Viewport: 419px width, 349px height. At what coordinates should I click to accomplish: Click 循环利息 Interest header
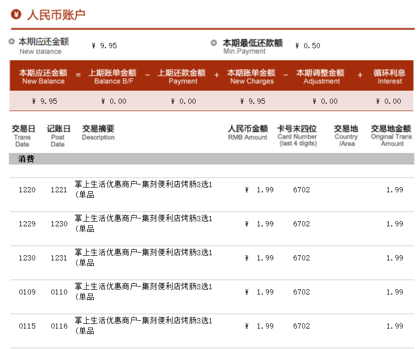389,77
